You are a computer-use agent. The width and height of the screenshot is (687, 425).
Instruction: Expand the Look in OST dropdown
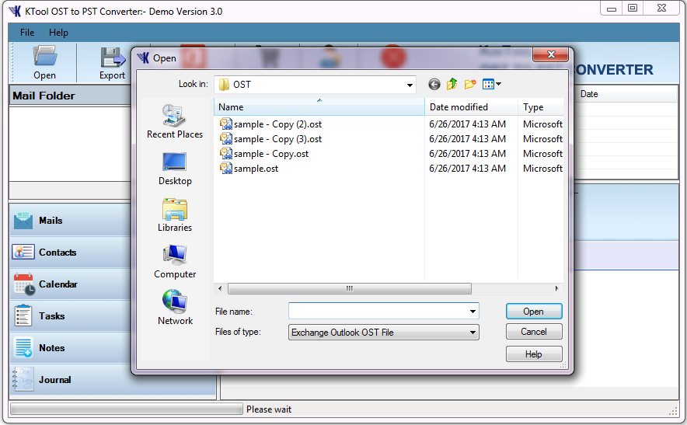410,85
